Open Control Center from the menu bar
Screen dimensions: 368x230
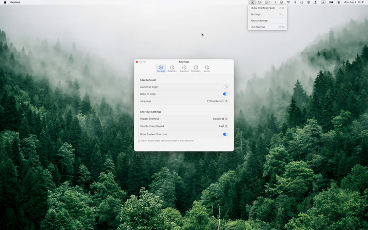339,2
